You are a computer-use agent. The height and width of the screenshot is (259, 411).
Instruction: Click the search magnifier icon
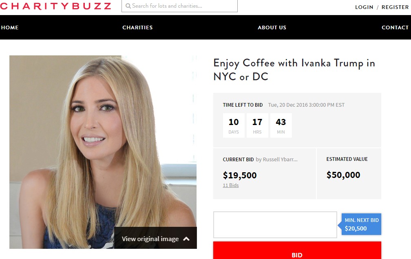pyautogui.click(x=128, y=6)
